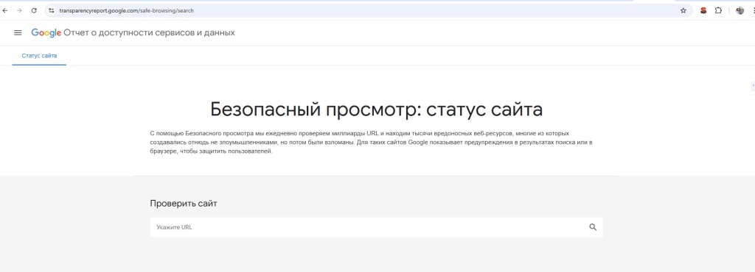Open the red S extension icon
The image size is (755, 272).
click(x=703, y=10)
